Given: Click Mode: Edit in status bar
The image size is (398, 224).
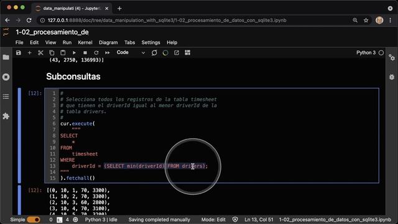Looking at the screenshot, I should (213, 220).
